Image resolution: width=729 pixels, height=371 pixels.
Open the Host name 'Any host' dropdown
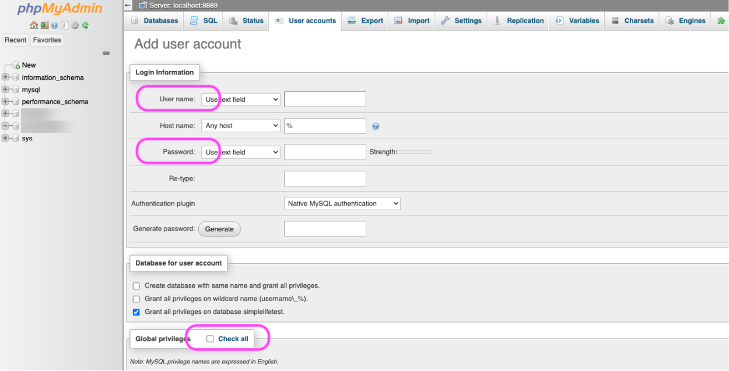coord(241,126)
